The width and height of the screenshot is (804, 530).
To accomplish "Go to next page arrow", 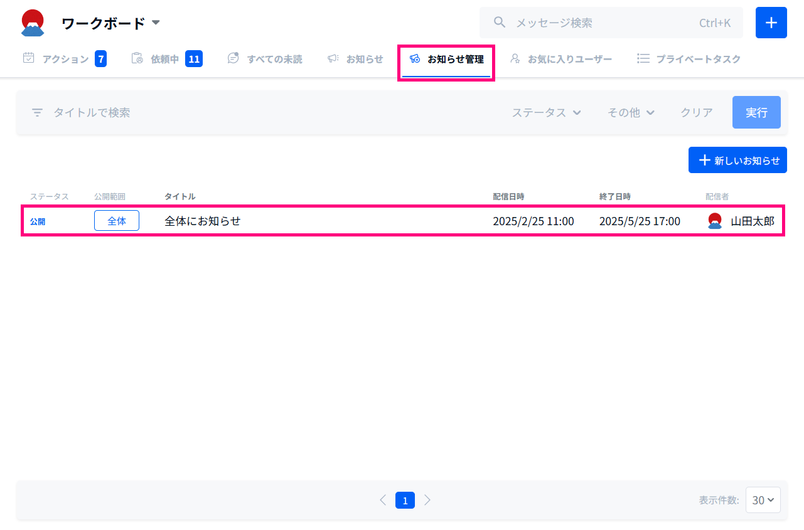I will (x=427, y=500).
